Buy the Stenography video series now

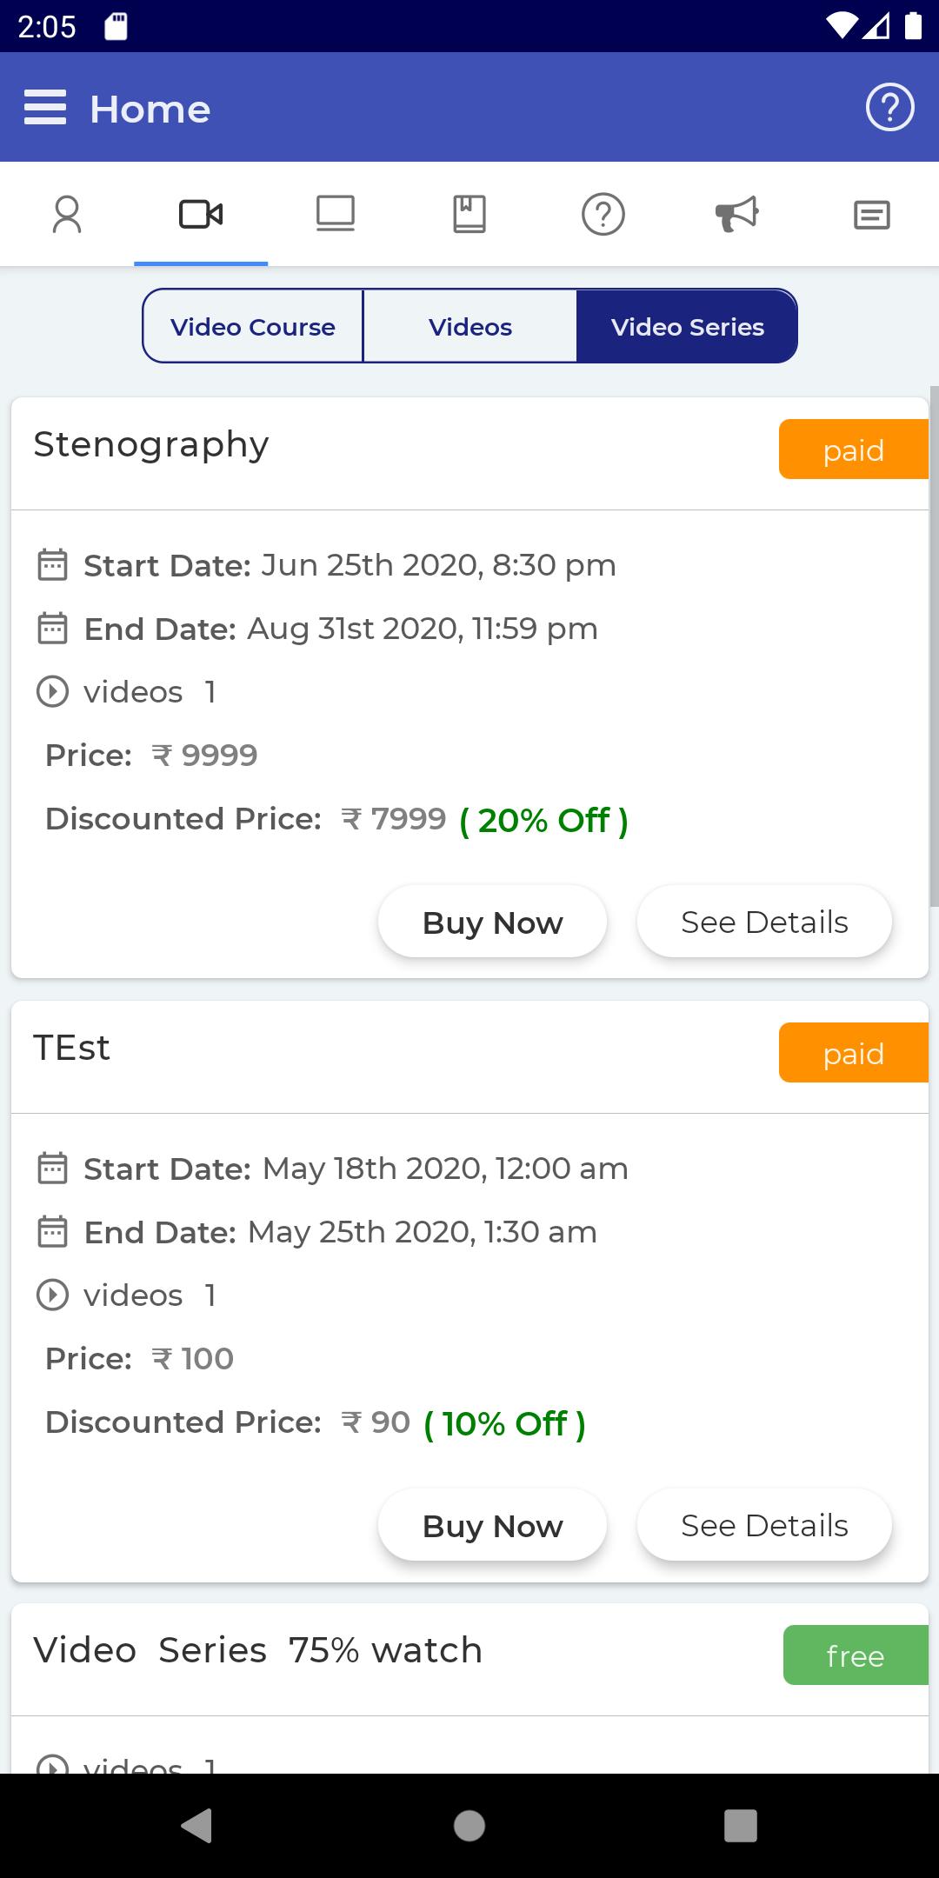pyautogui.click(x=492, y=922)
